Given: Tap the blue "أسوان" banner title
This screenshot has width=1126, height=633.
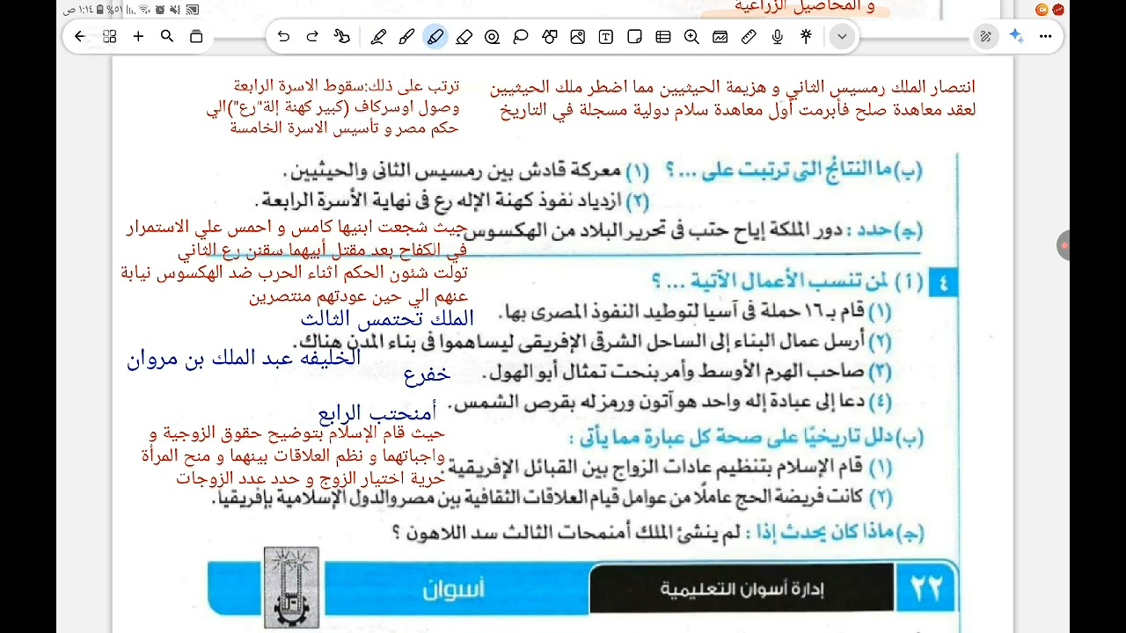Looking at the screenshot, I should tap(454, 589).
